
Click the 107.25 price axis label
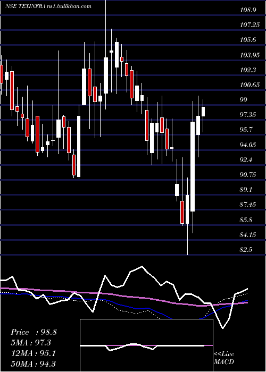coord(250,25)
